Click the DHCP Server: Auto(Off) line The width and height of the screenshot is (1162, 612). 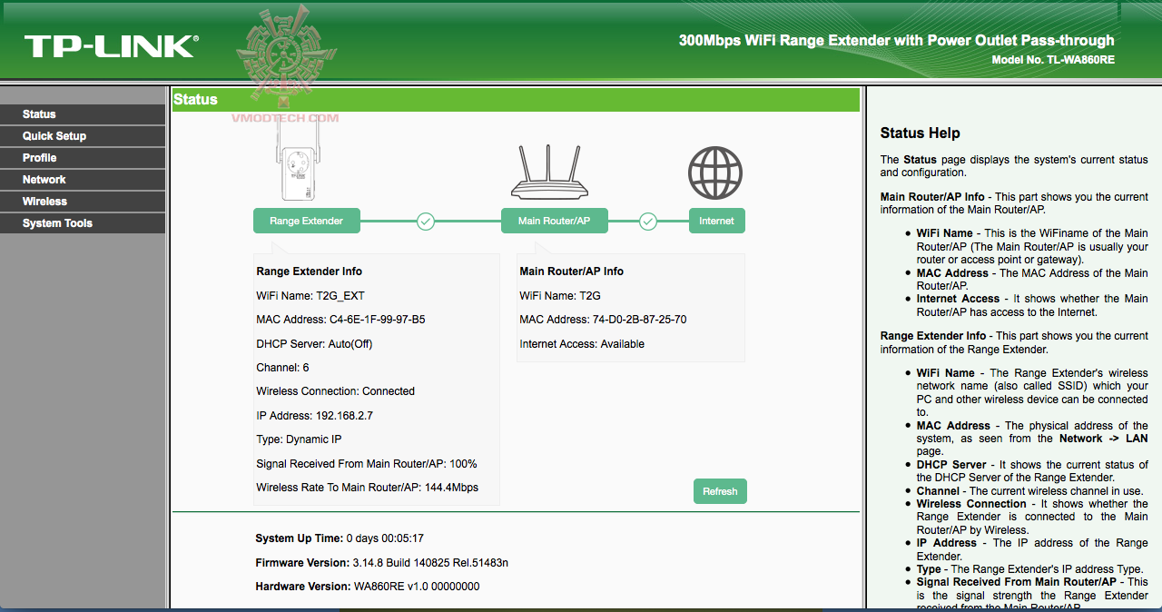point(315,344)
